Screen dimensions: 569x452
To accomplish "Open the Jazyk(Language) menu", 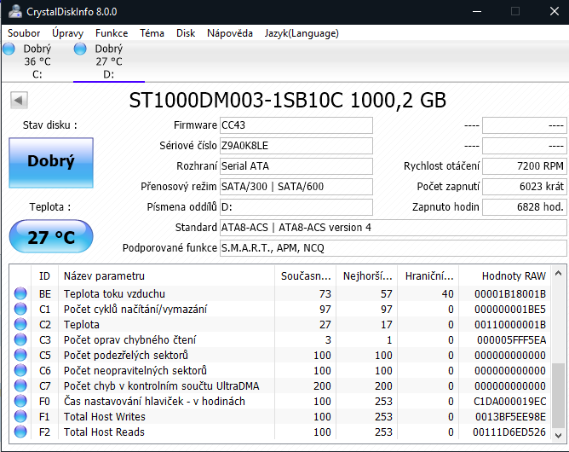I will [x=302, y=33].
